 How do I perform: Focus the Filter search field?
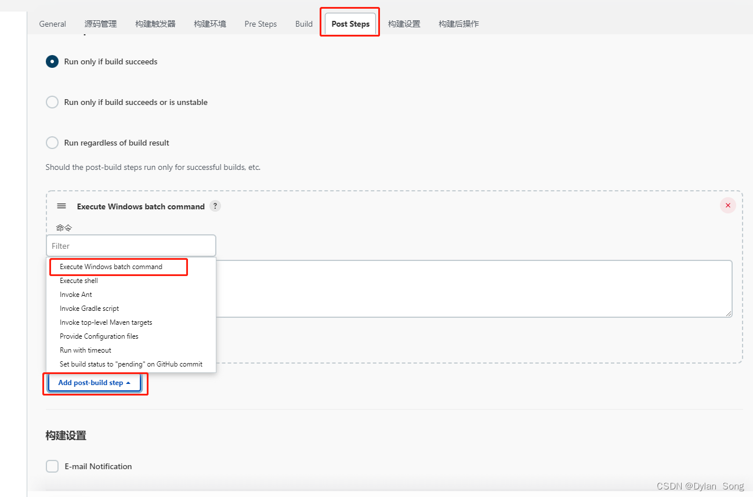131,246
